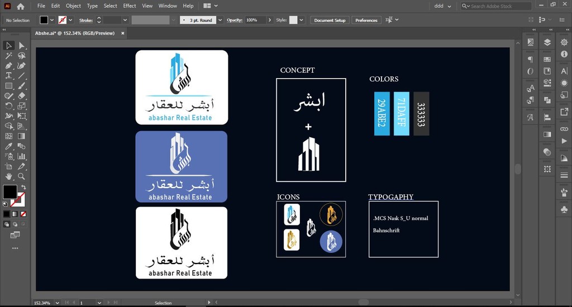Expand the Opacity slider arrow
572x307 pixels.
(270, 20)
